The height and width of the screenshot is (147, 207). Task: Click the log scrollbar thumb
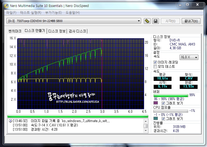(146, 126)
